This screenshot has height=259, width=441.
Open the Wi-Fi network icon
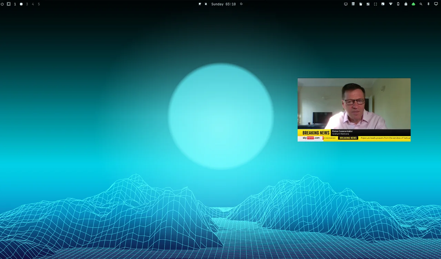tap(391, 4)
